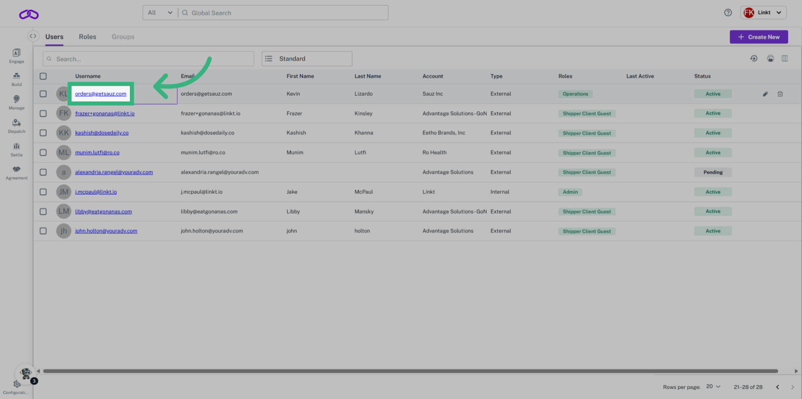The height and width of the screenshot is (399, 802).
Task: Expand the All search scope dropdown
Action: pos(160,13)
